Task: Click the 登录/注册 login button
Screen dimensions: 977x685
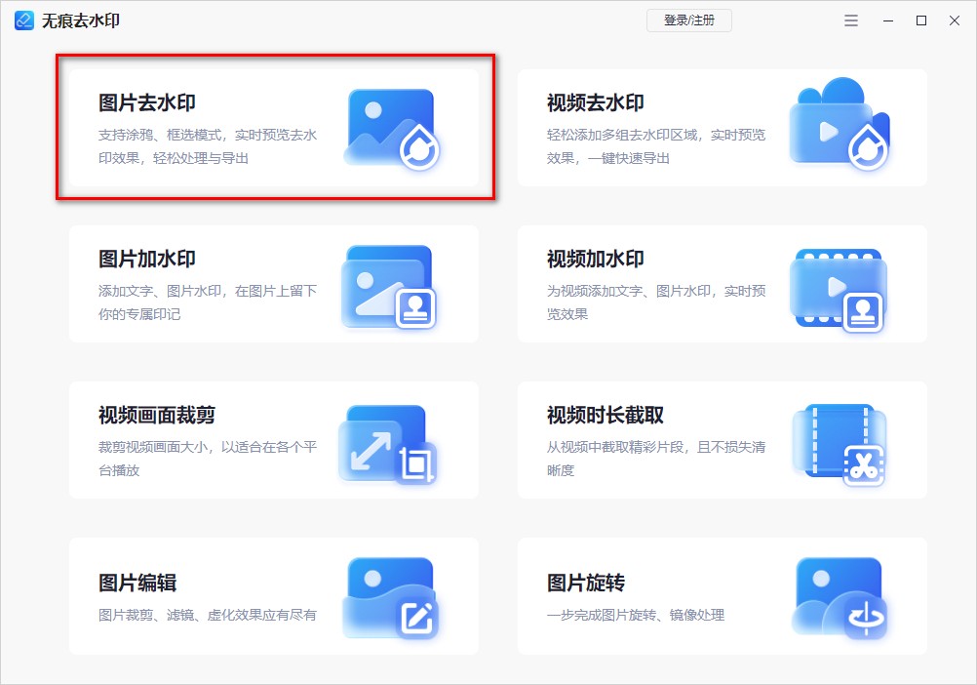Action: [689, 20]
